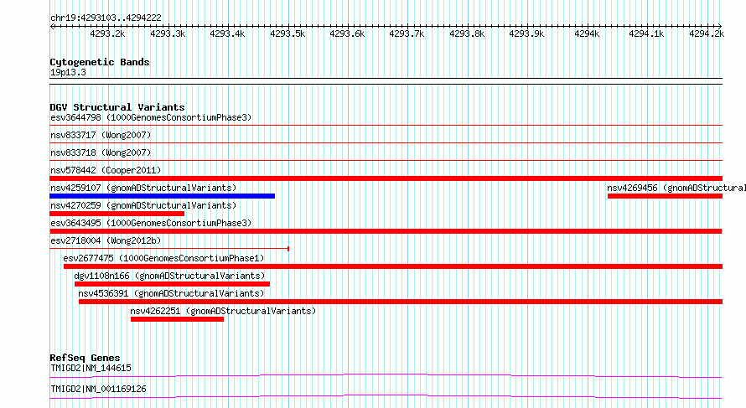Click the RefSeq Genes track title
The width and height of the screenshot is (746, 408).
click(x=85, y=358)
